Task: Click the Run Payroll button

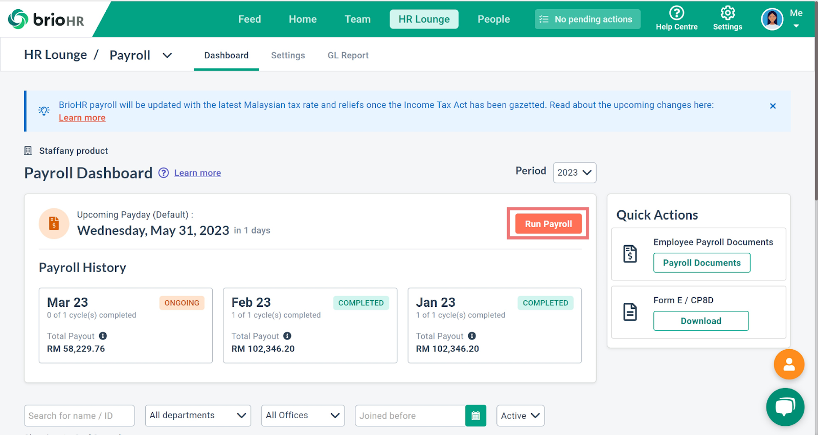Action: 548,224
